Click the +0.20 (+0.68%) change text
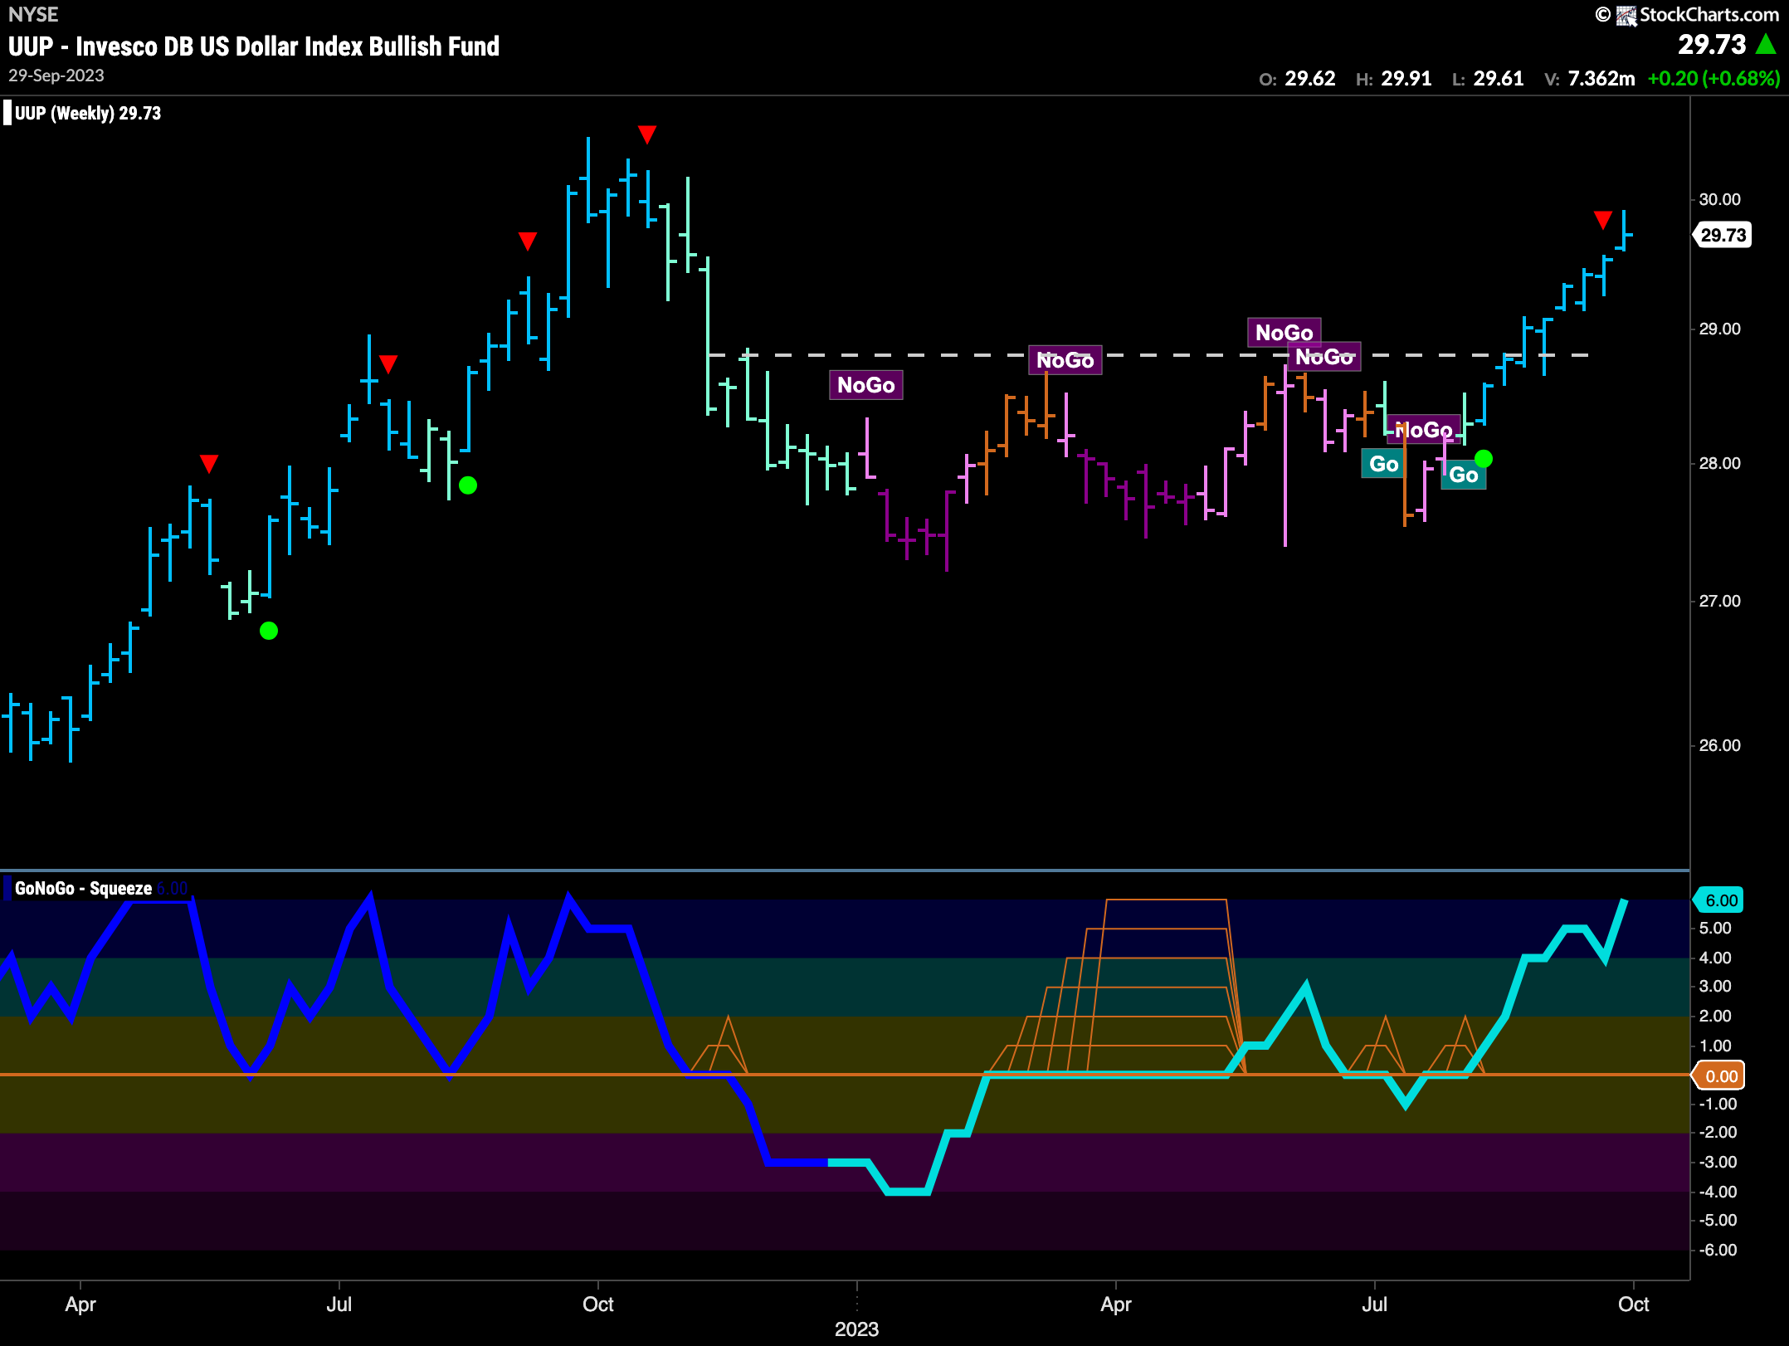Viewport: 1789px width, 1346px height. 1713,79
